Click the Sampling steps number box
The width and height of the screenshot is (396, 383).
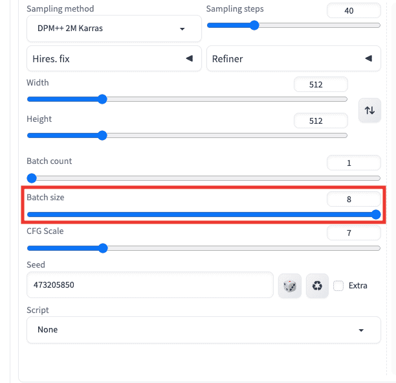(x=353, y=10)
